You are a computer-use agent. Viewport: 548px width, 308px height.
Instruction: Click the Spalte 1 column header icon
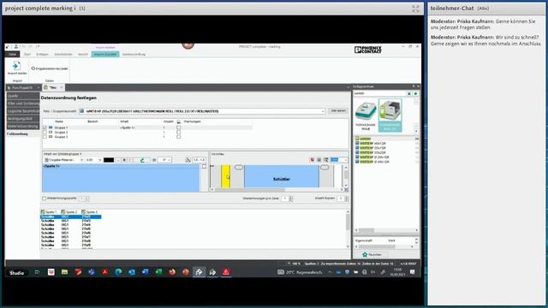[x=43, y=212]
